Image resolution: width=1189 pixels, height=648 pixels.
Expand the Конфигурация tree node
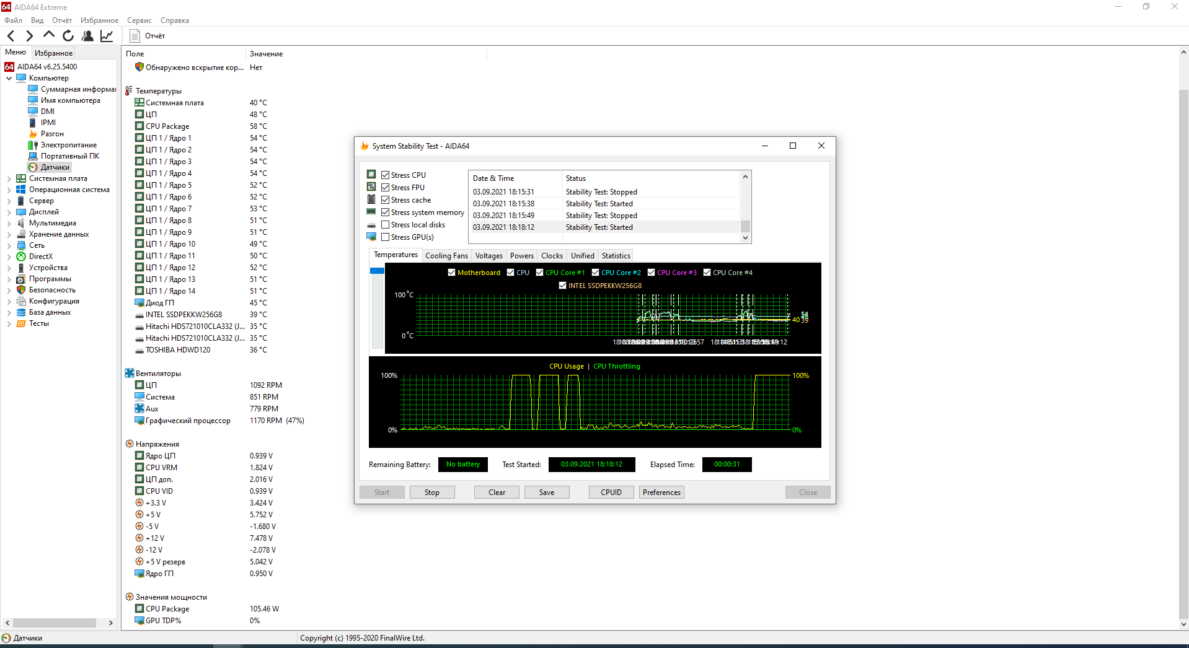tap(9, 301)
